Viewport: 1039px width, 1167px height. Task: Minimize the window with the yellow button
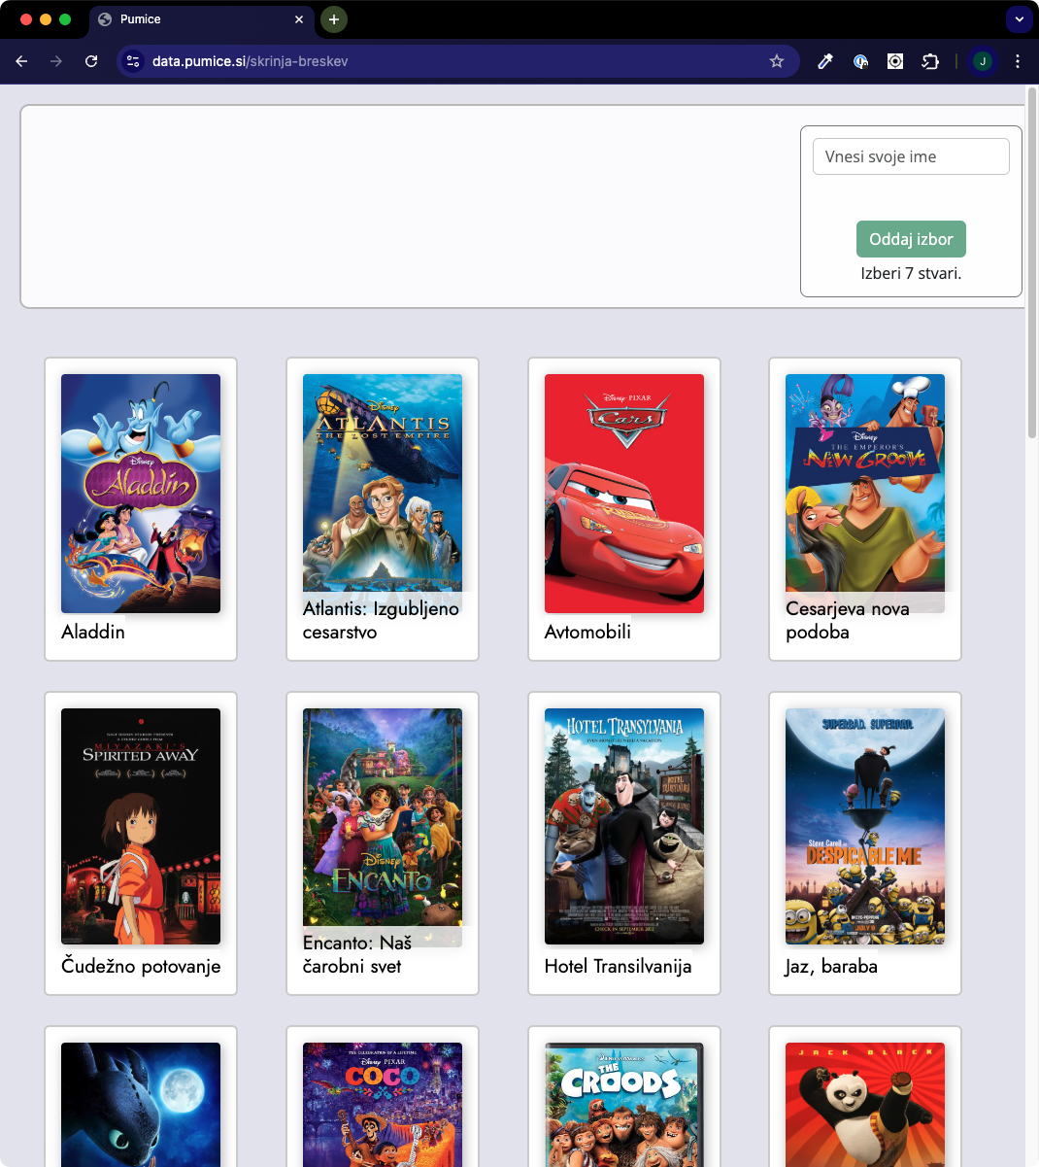[46, 19]
